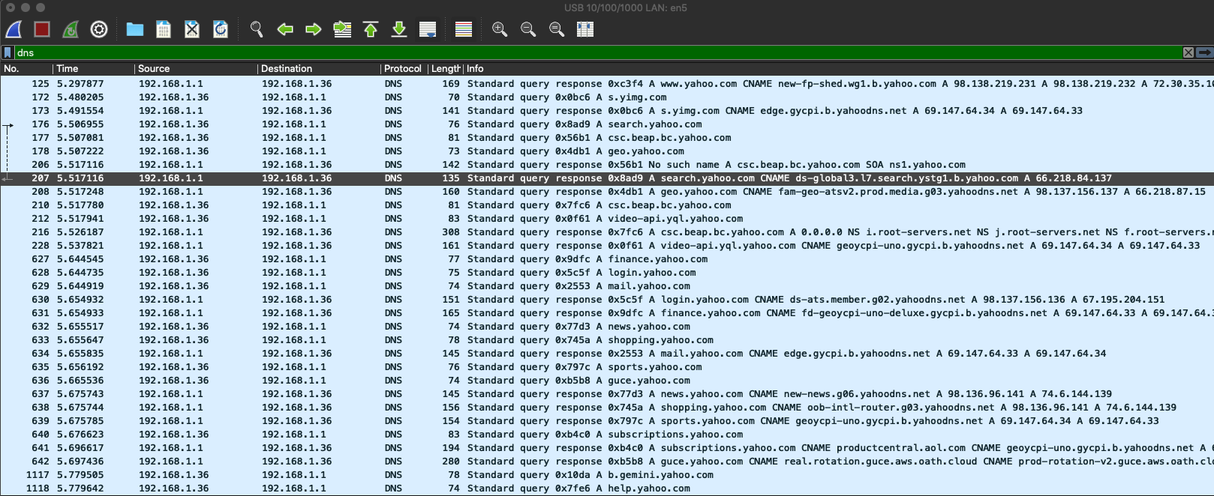Select packet 1117 b.gemini.yahoo.com query
1214x496 pixels.
[607, 475]
